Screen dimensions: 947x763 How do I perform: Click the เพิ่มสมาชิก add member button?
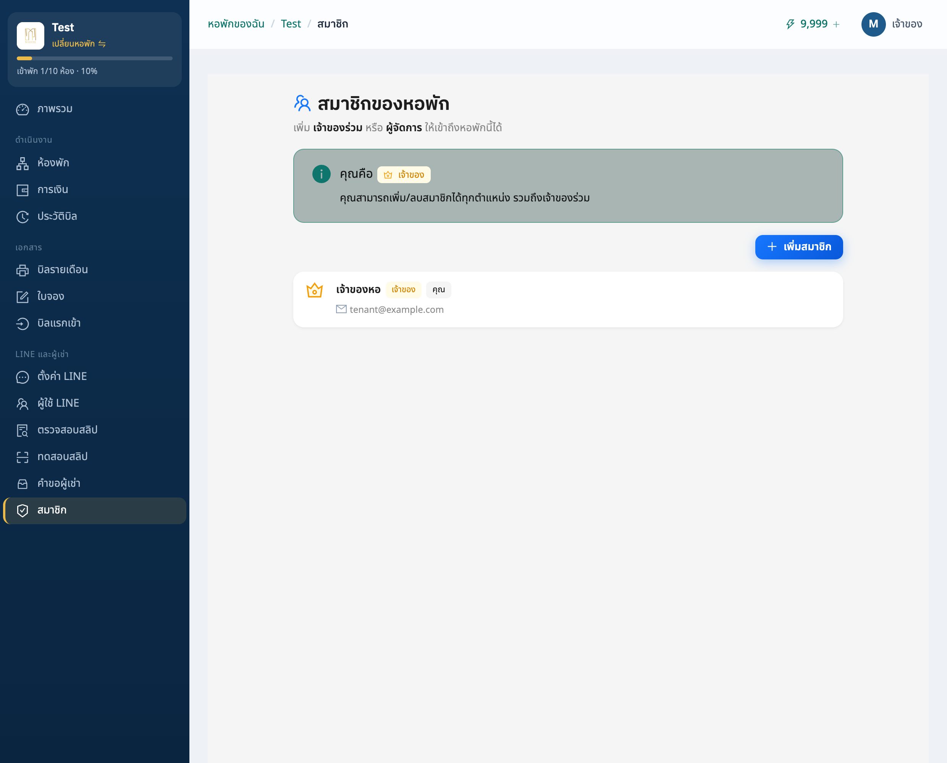(799, 247)
